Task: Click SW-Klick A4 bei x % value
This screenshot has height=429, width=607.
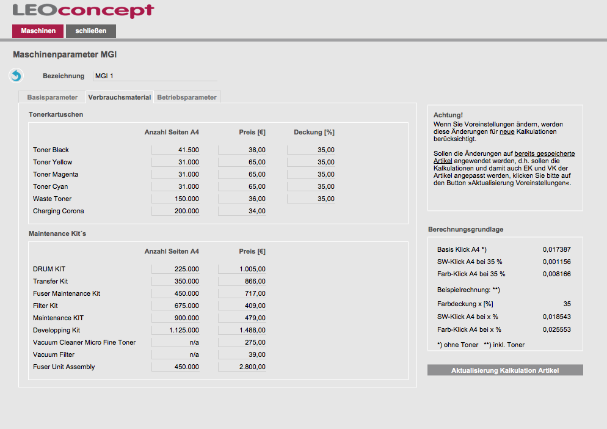Action: point(557,317)
